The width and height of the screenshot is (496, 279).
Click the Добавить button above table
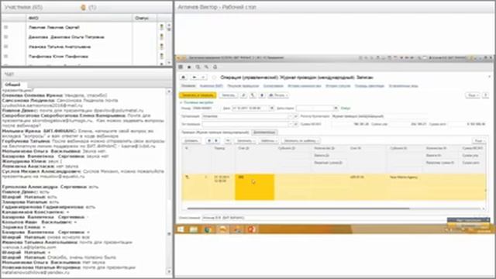pyautogui.click(x=191, y=141)
